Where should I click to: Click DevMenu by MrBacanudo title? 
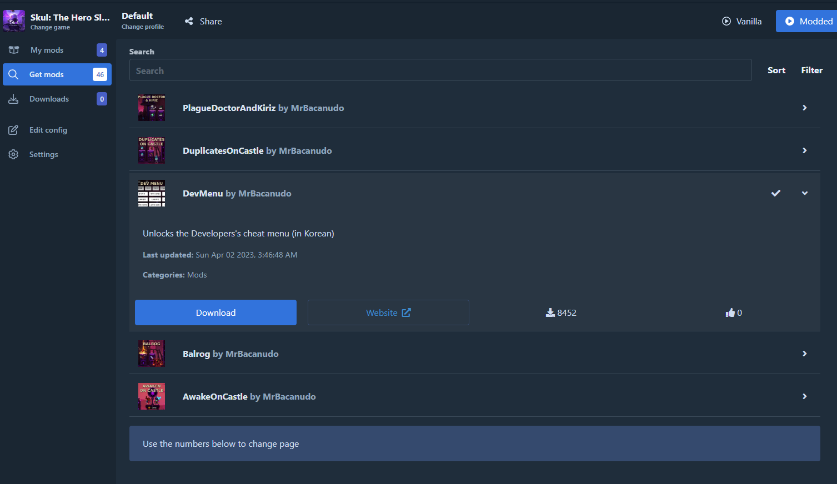click(x=237, y=193)
